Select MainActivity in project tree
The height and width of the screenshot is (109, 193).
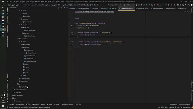pos(24,81)
